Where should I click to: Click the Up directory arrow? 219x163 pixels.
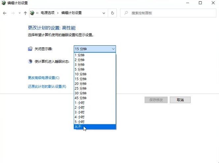[x=25, y=13]
